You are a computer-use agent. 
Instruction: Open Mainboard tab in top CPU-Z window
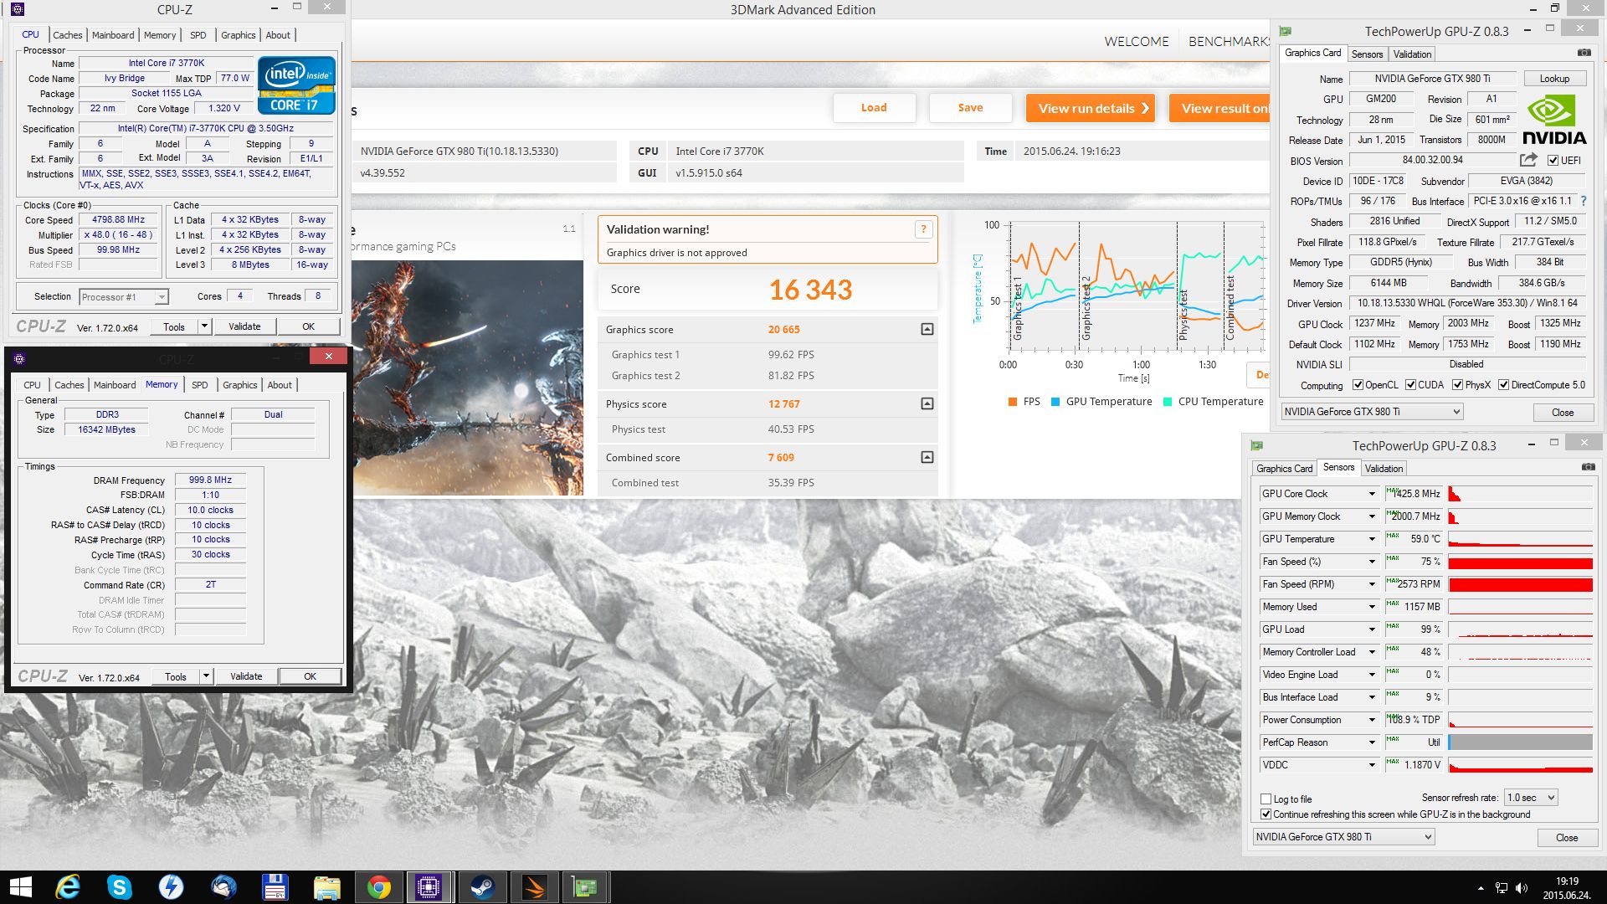coord(113,35)
